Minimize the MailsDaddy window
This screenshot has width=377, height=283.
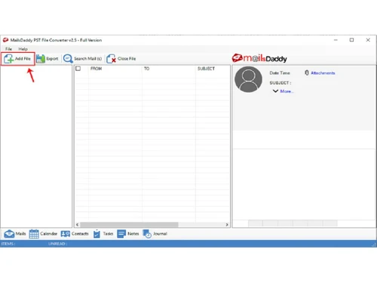(x=336, y=40)
